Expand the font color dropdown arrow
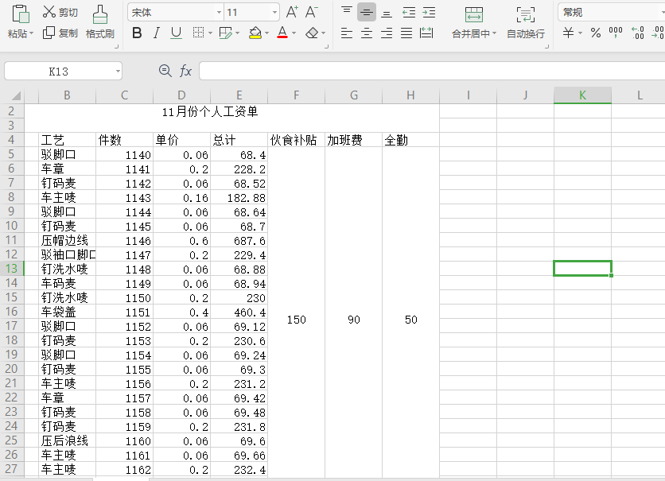Viewport: 665px width, 481px height. point(294,33)
